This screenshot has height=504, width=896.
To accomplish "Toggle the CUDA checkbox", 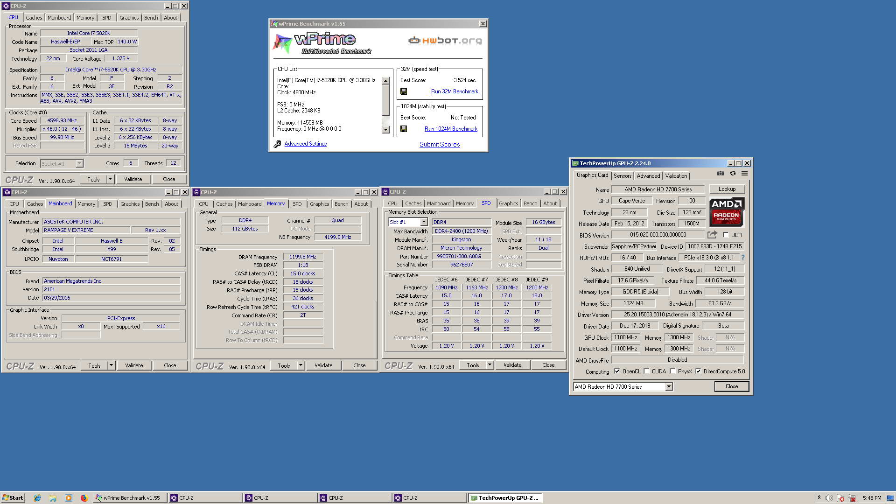I will pyautogui.click(x=646, y=371).
